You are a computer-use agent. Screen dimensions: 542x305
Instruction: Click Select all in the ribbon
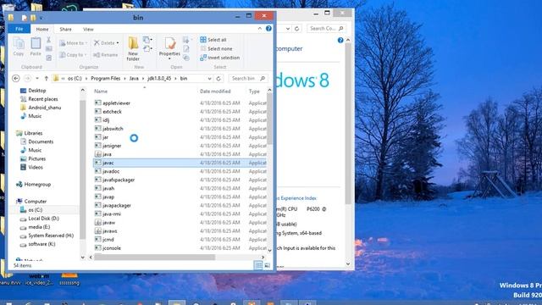(213, 40)
